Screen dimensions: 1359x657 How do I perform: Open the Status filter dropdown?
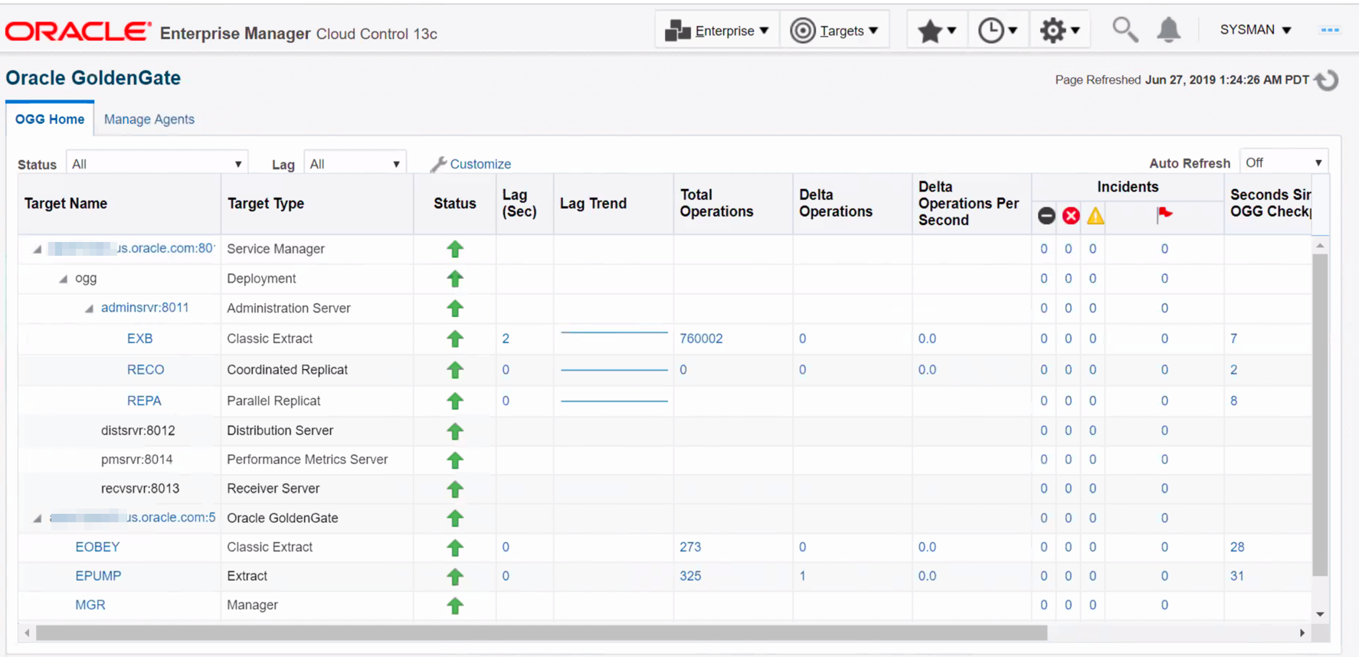click(157, 164)
